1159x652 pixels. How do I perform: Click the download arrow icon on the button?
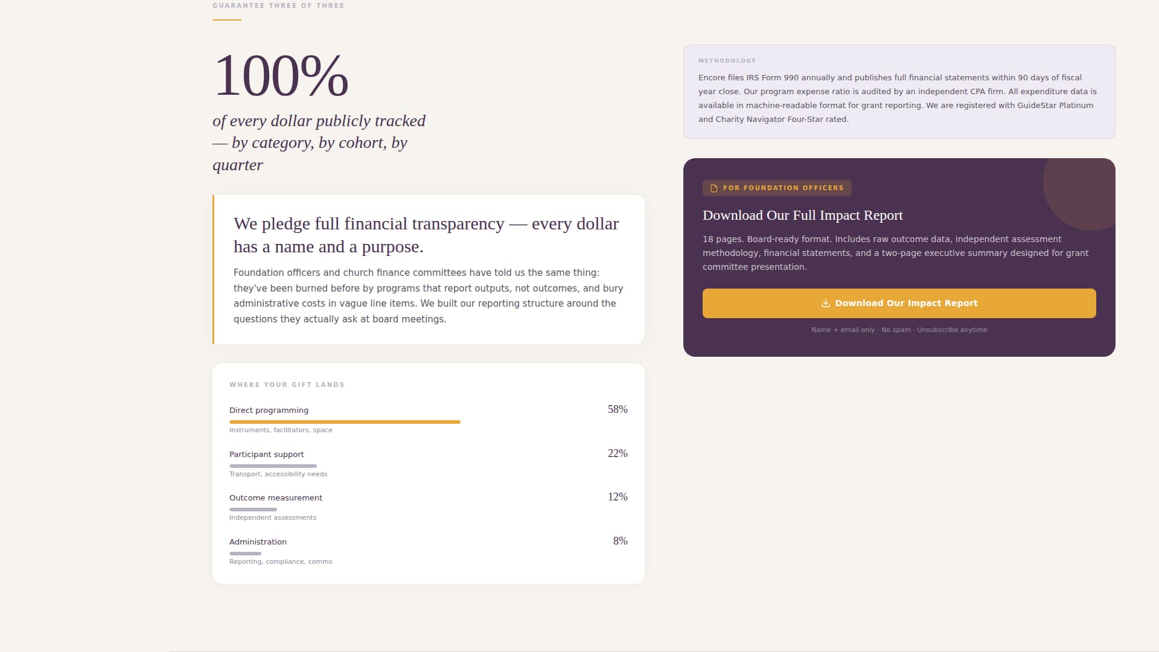tap(825, 304)
